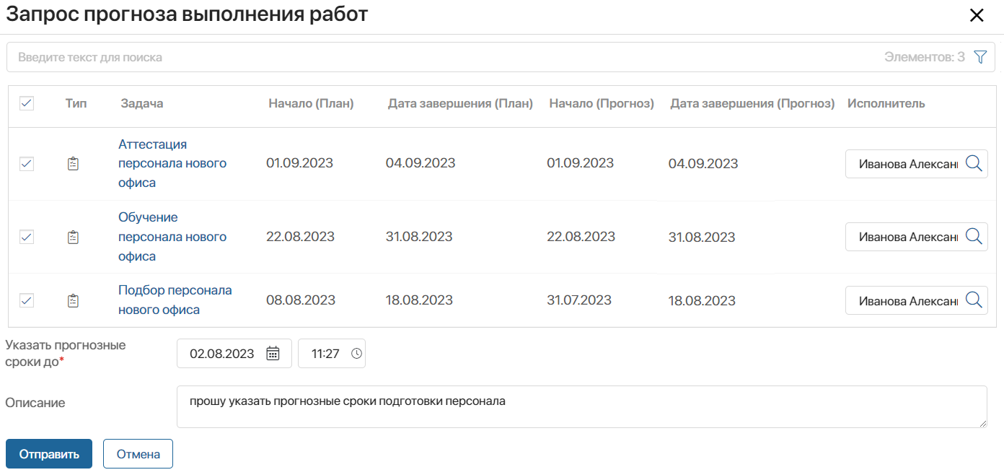Select forecast end date 31.08.2023 cell
The height and width of the screenshot is (475, 1004).
click(702, 237)
